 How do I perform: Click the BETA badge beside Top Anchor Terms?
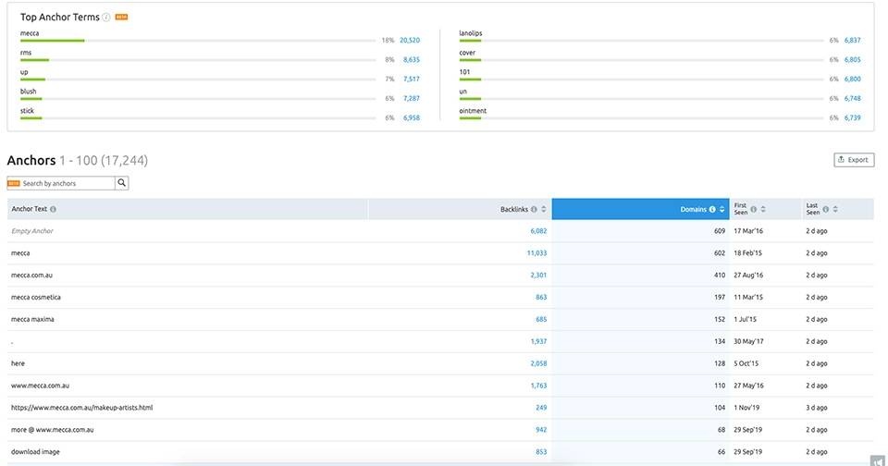pos(121,18)
